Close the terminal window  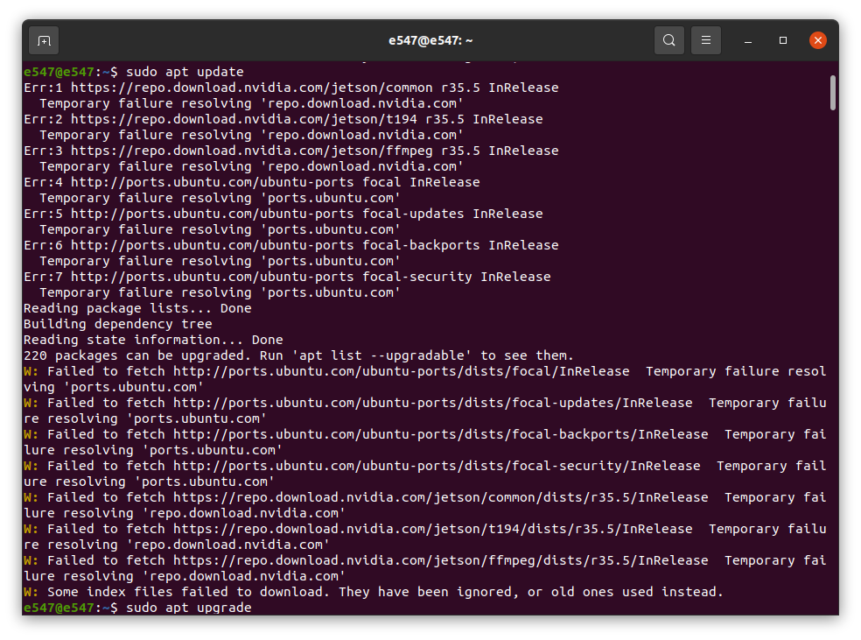817,40
